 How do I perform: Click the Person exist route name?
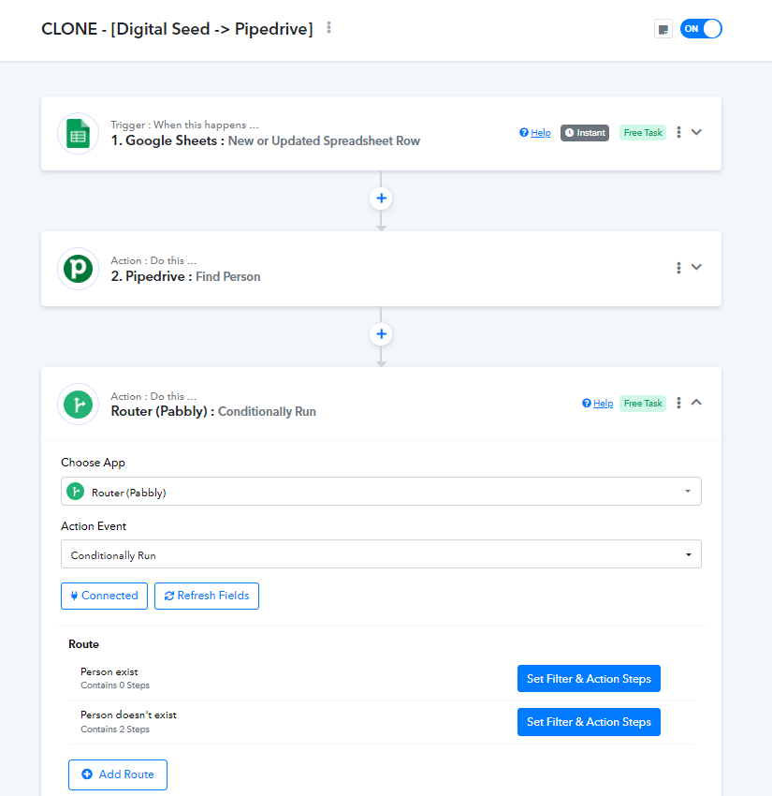tap(109, 671)
